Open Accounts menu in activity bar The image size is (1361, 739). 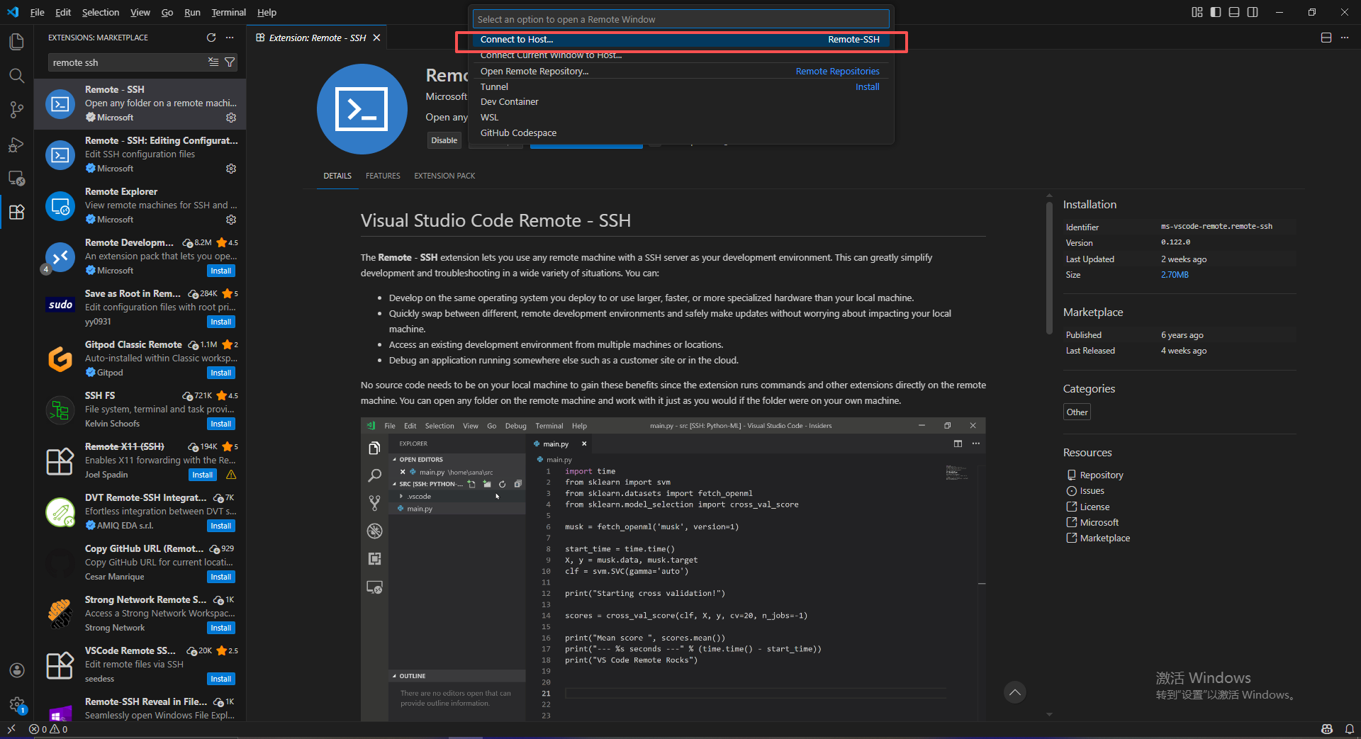coord(16,670)
